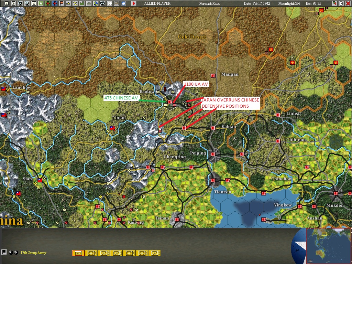352x309 pixels.
Task: Open the document list report icon
Action: (x=13, y=3)
